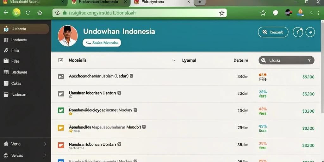Click the Savars icon in sidebar
324x162 pixels.
click(6, 155)
